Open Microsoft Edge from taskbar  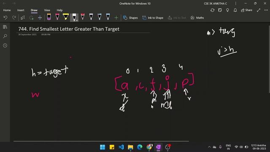[140, 147]
